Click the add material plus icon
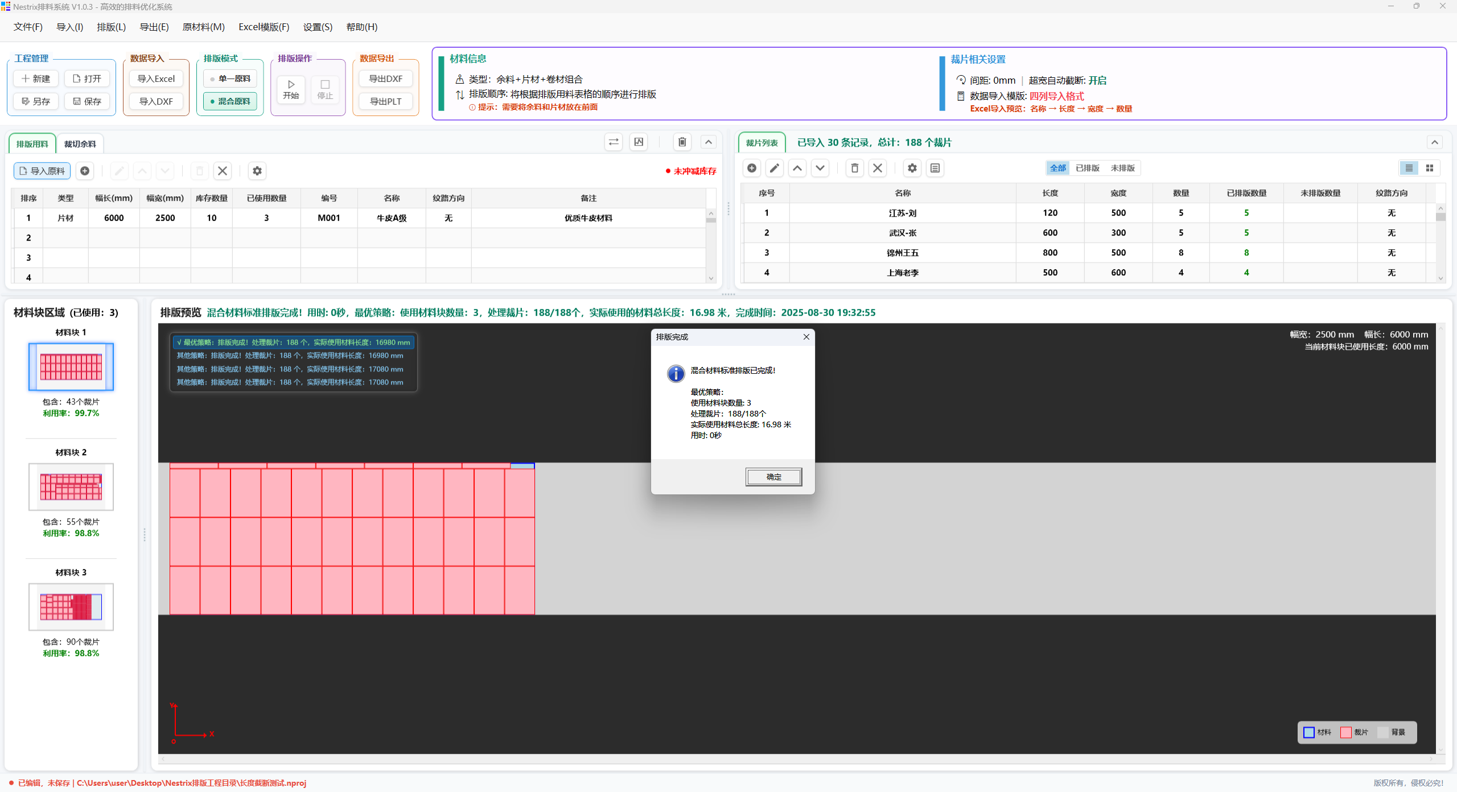Viewport: 1457px width, 792px height. click(x=85, y=171)
